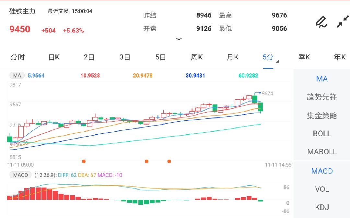Tap the MA 60:9282 value
This screenshot has height=218, width=350.
point(248,76)
